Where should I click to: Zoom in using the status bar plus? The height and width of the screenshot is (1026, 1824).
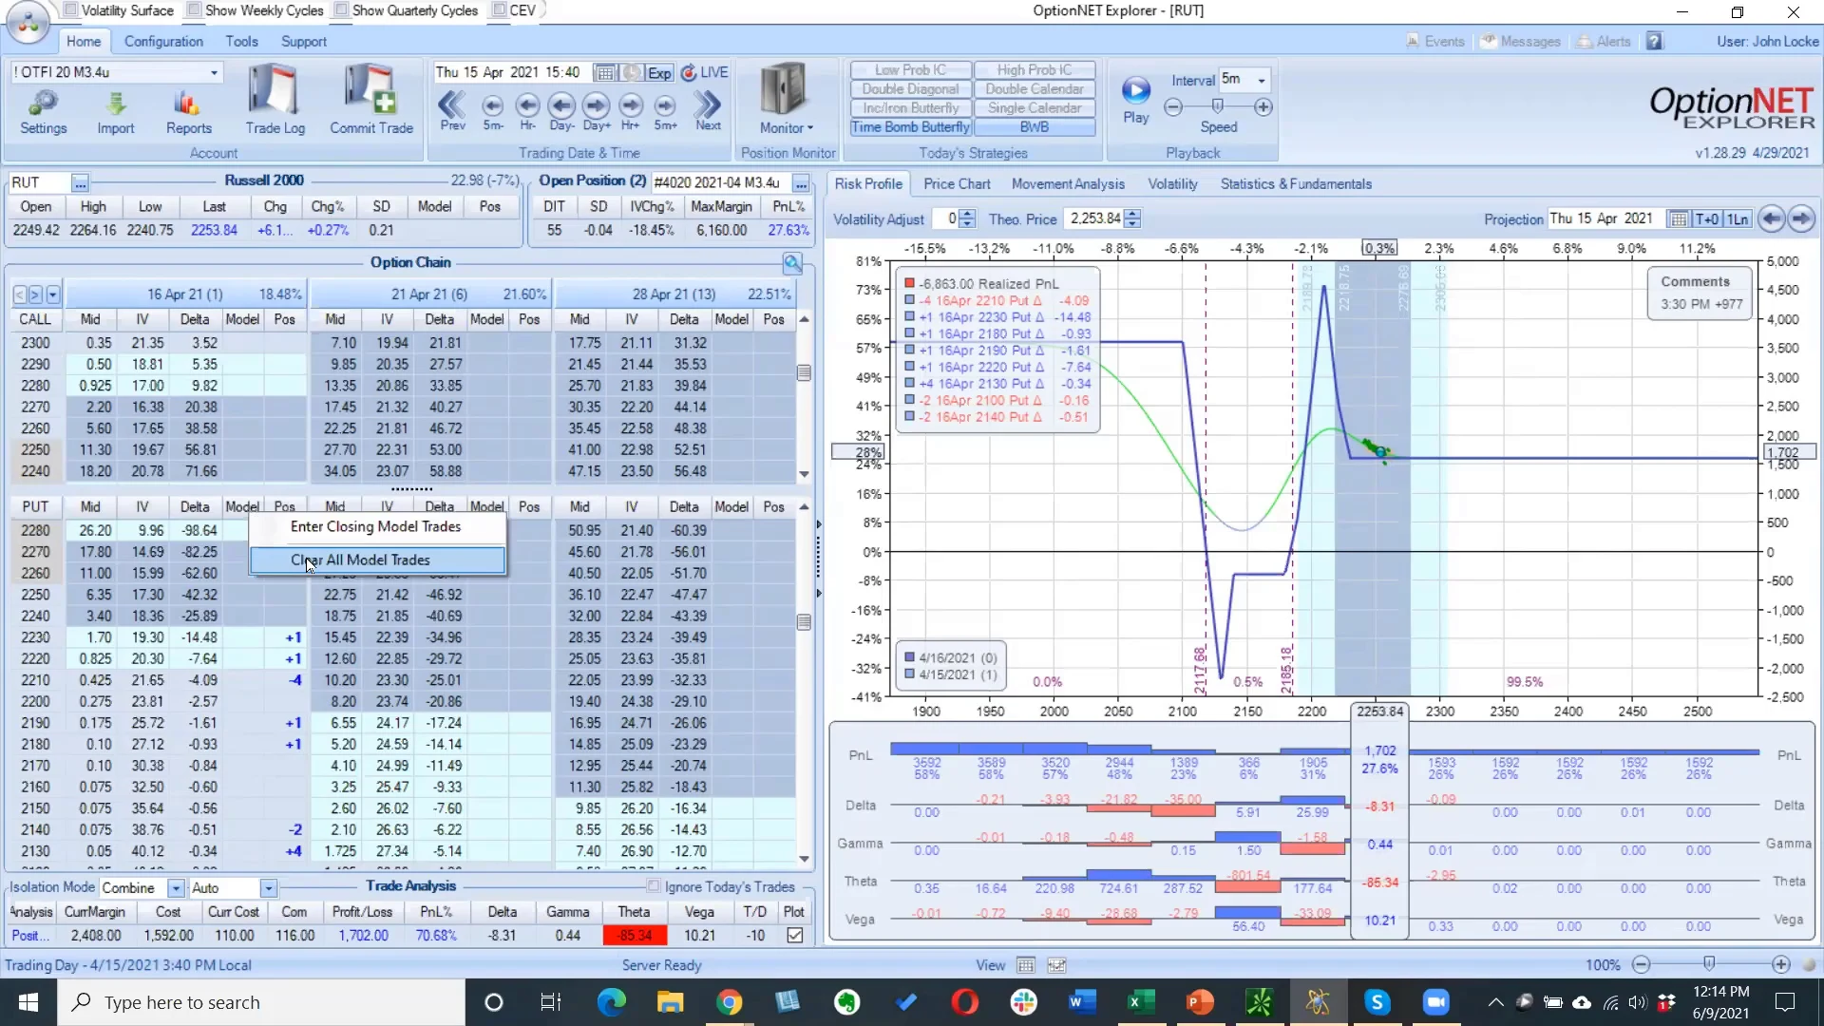tap(1781, 964)
